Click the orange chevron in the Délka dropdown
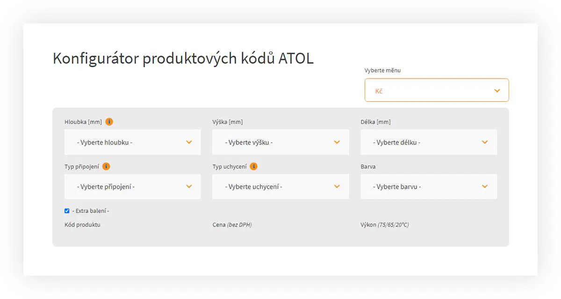The width and height of the screenshot is (561, 299). tap(485, 142)
